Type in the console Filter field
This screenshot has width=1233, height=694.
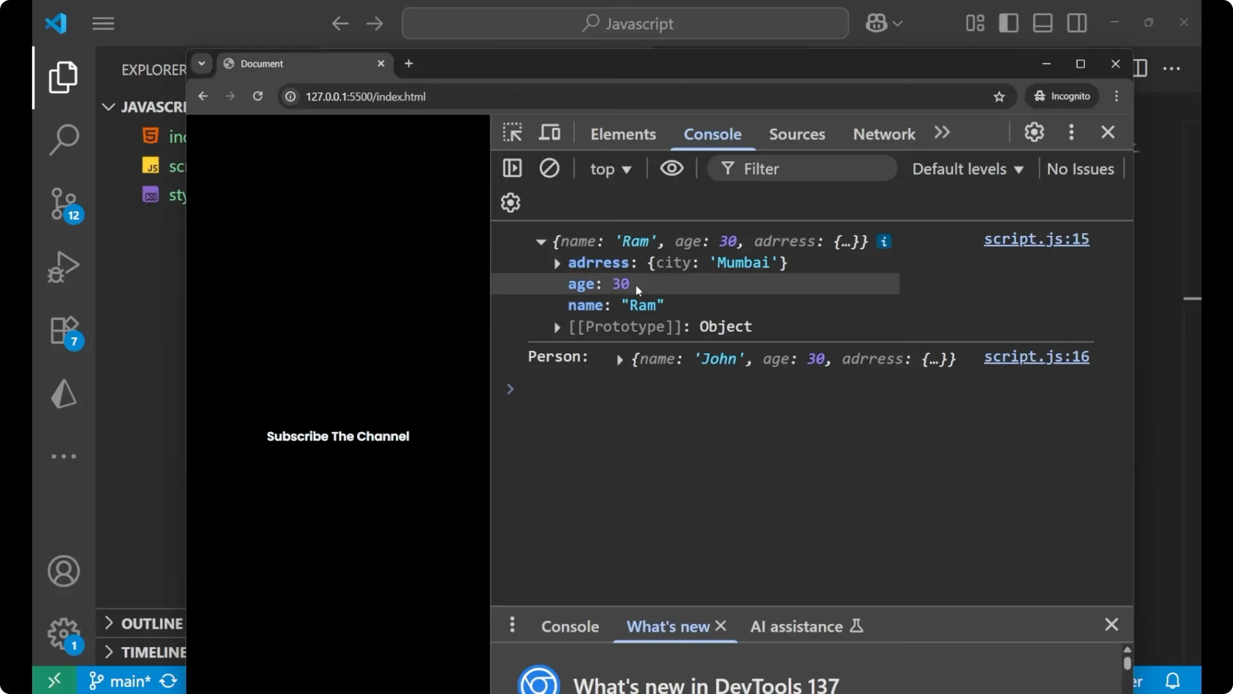pos(803,168)
